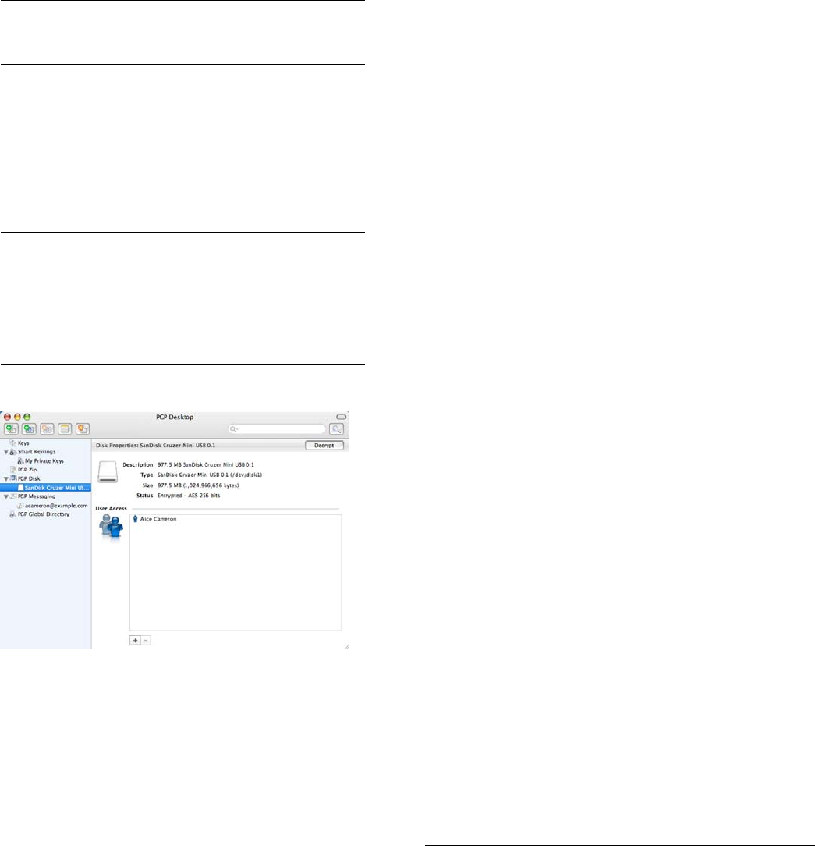Click the dimmed gray toolbar icon

(x=47, y=429)
